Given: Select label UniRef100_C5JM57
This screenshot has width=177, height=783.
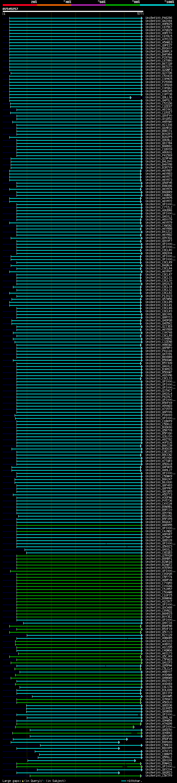Looking at the screenshot, I should (x=159, y=589).
